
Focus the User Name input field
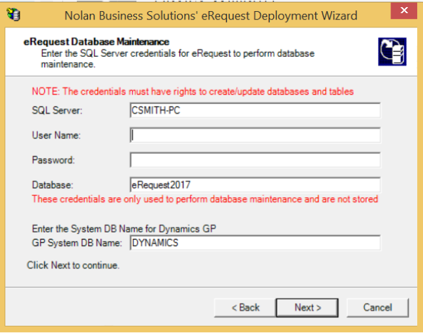(255, 135)
